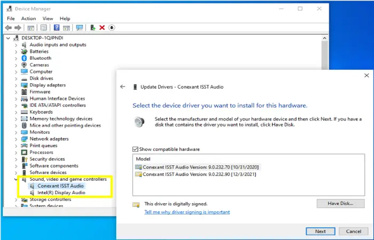Click the Properties toolbar icon
374x240 pixels.
[44, 28]
